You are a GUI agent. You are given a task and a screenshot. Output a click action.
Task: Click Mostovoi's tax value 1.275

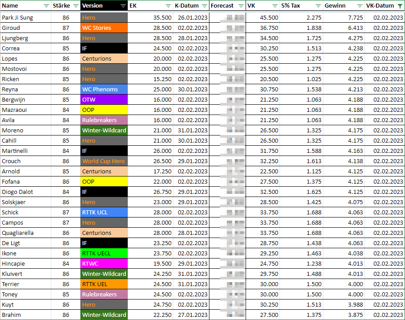[314, 69]
